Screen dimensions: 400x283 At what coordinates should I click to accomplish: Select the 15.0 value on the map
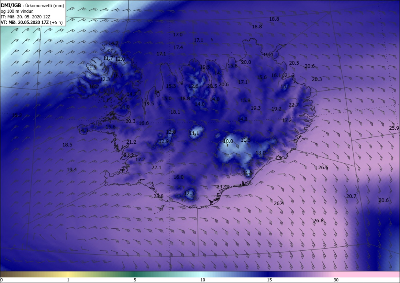pos(166,99)
